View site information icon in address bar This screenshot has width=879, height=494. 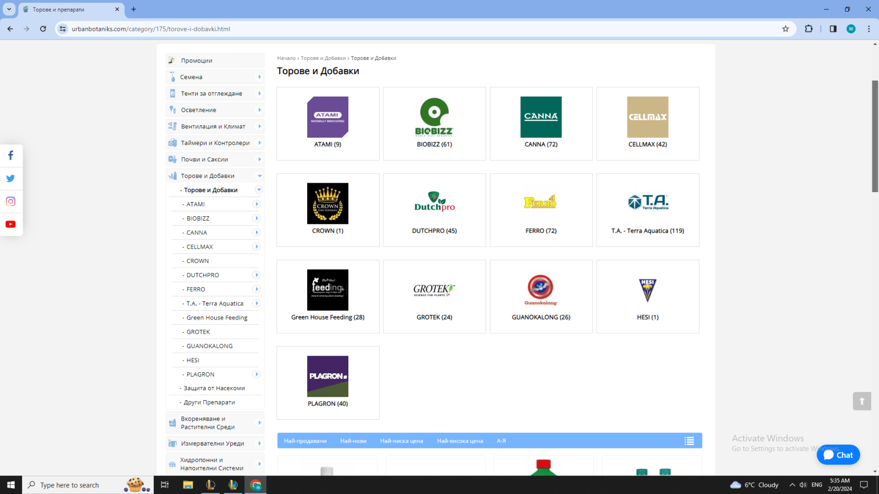coord(63,29)
